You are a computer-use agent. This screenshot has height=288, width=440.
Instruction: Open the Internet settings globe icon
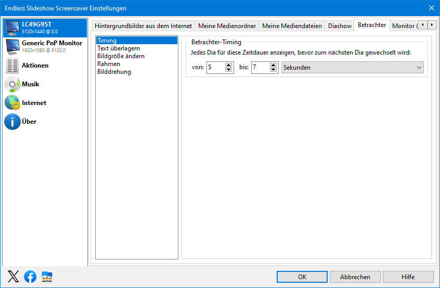coord(12,102)
